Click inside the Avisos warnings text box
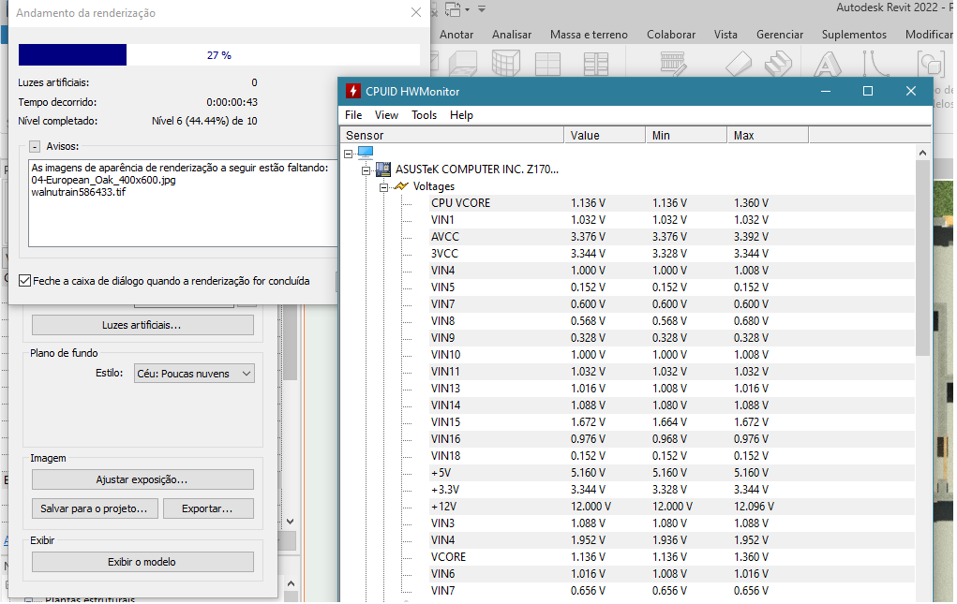The height and width of the screenshot is (604, 957). tap(183, 203)
